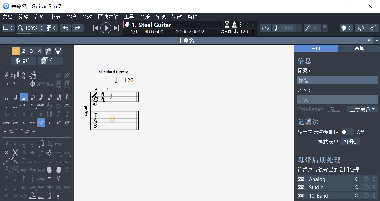Click the 歌词 lyrics button

tap(23, 61)
